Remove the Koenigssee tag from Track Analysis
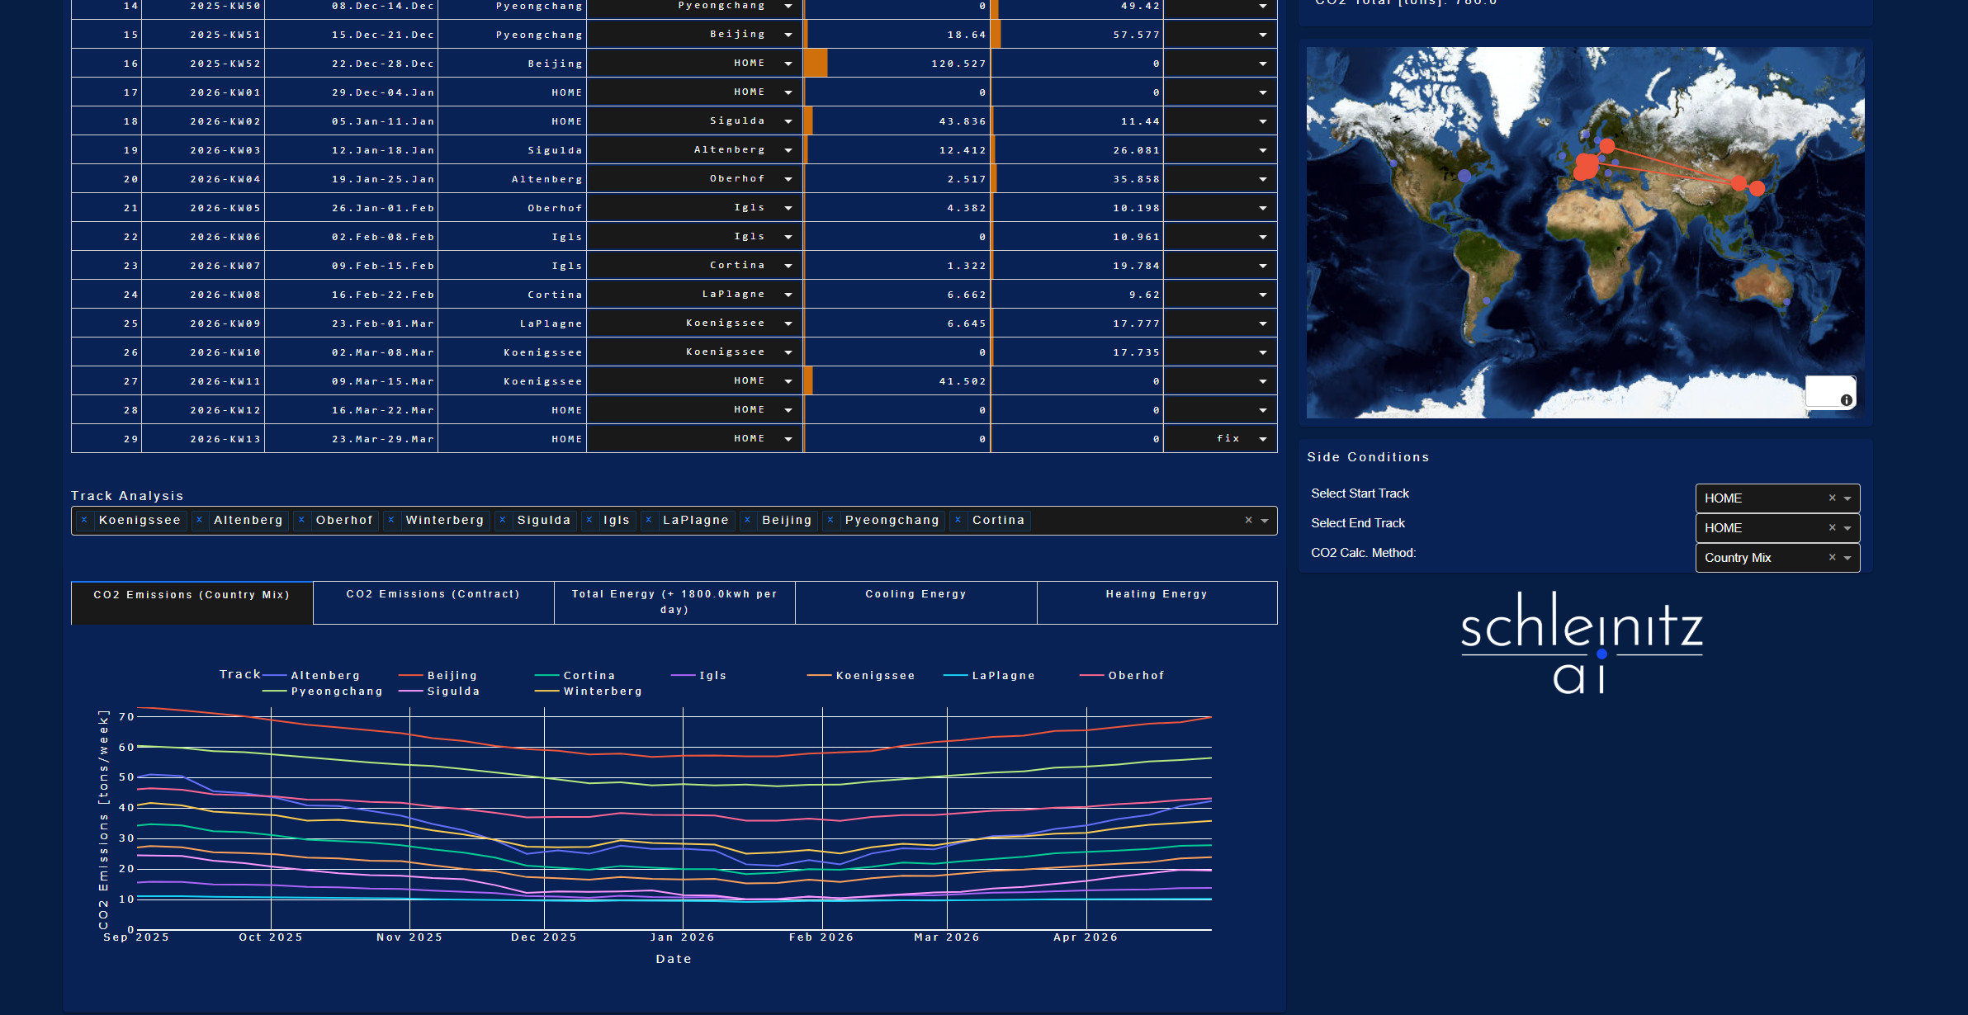This screenshot has height=1015, width=1968. click(x=84, y=521)
